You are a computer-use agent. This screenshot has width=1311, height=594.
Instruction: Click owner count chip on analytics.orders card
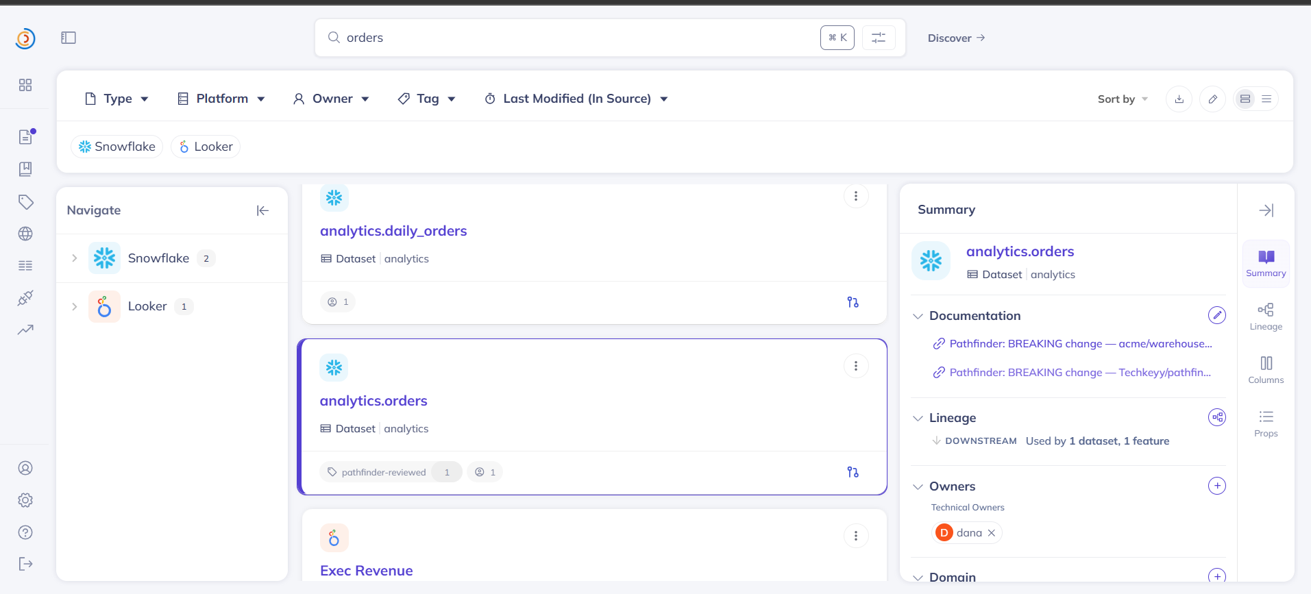[x=485, y=472]
